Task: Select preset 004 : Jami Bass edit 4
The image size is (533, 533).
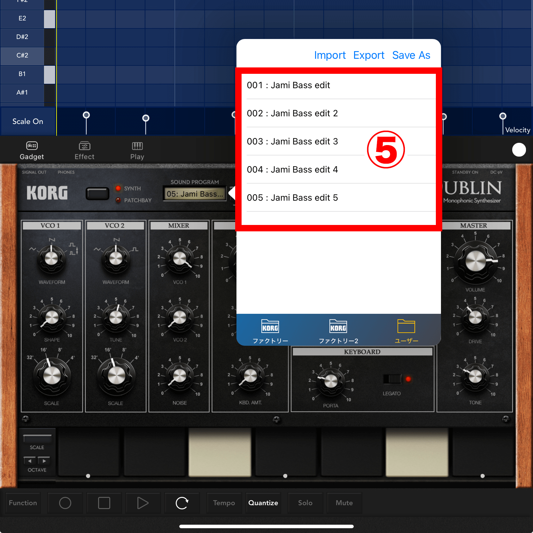Action: (339, 170)
